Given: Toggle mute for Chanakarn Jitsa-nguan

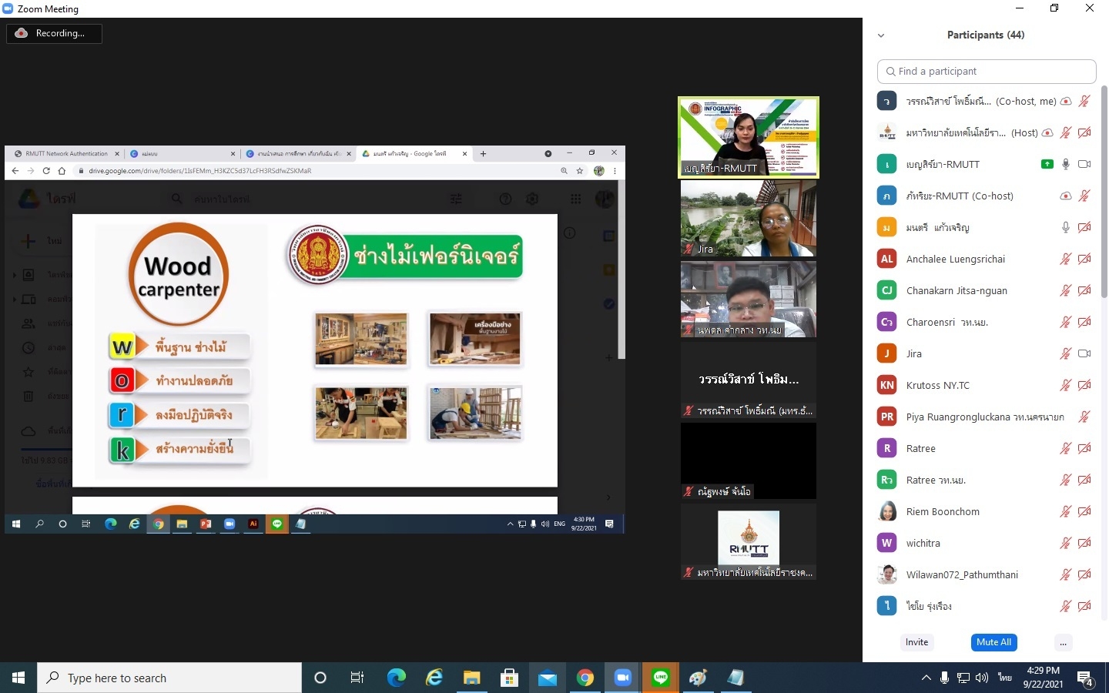Looking at the screenshot, I should click(1066, 290).
